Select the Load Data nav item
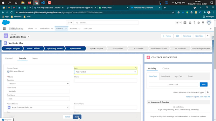 click(x=87, y=28)
